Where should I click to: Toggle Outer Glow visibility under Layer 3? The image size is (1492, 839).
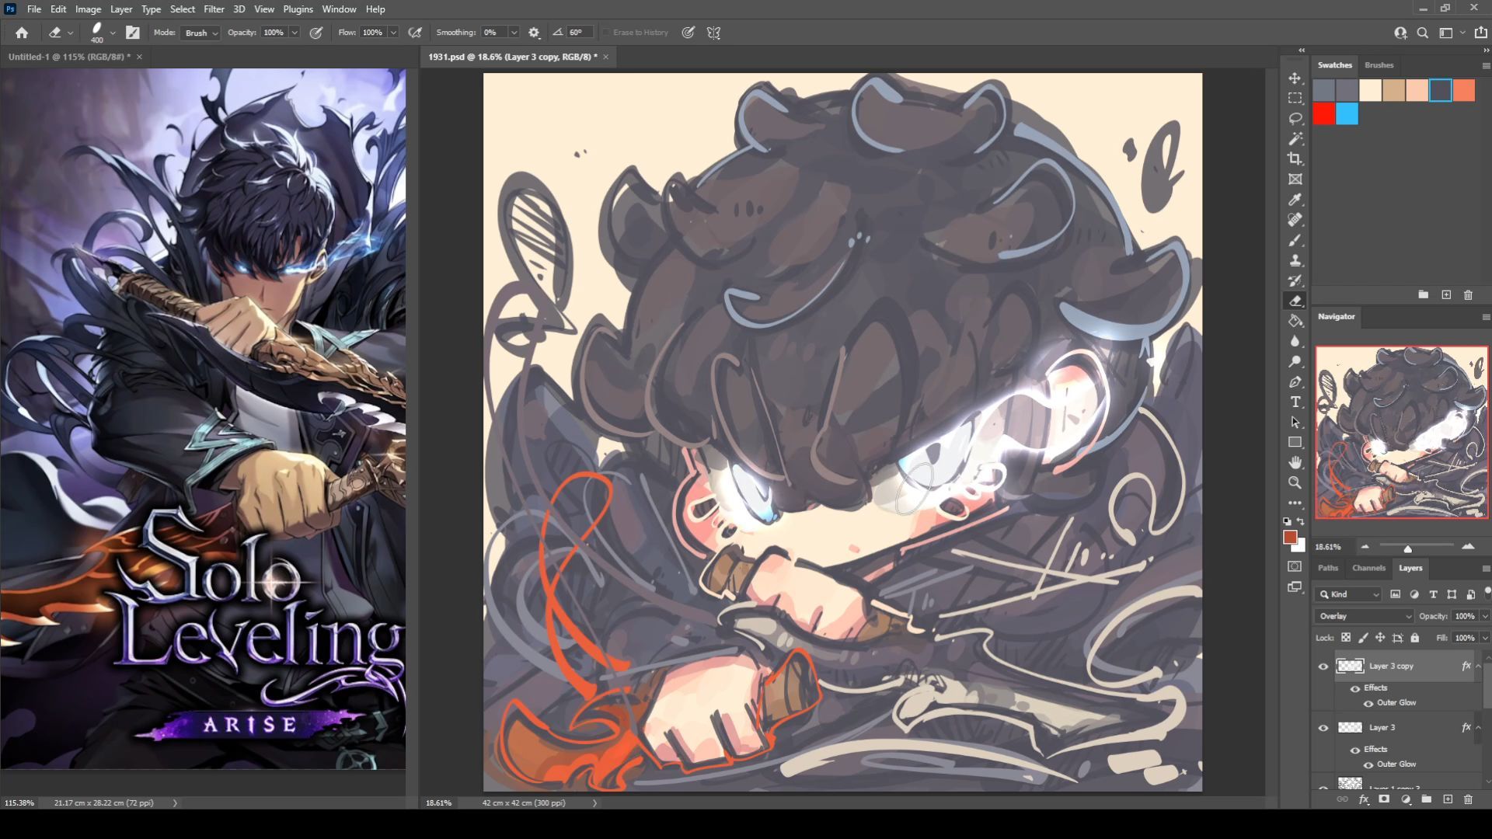point(1368,764)
